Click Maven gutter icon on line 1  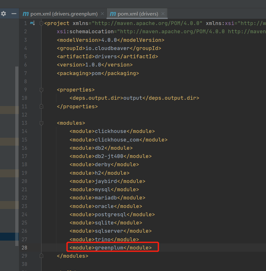(32, 23)
